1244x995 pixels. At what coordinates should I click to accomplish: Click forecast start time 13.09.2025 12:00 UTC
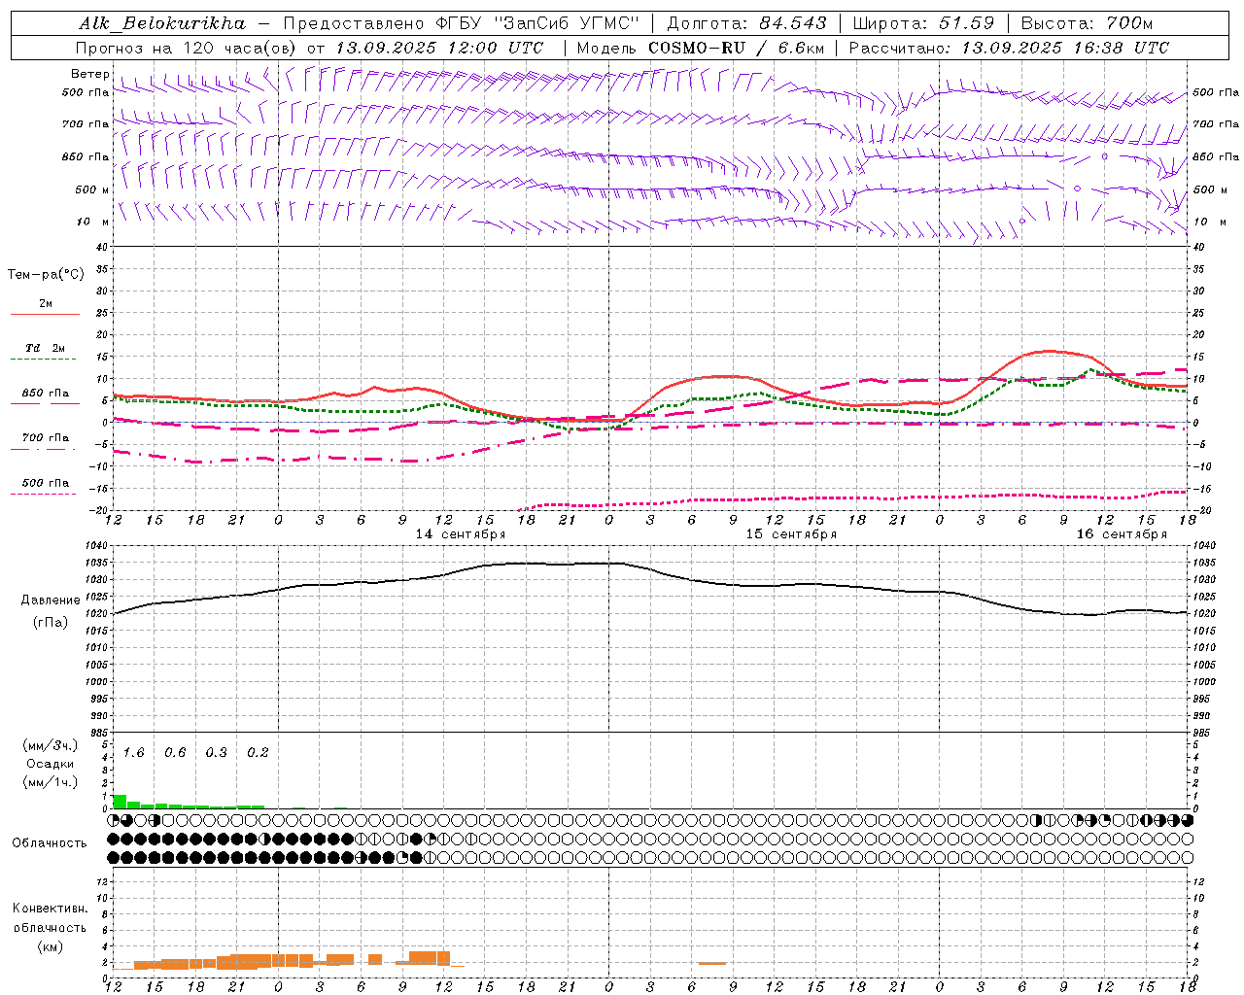point(438,48)
